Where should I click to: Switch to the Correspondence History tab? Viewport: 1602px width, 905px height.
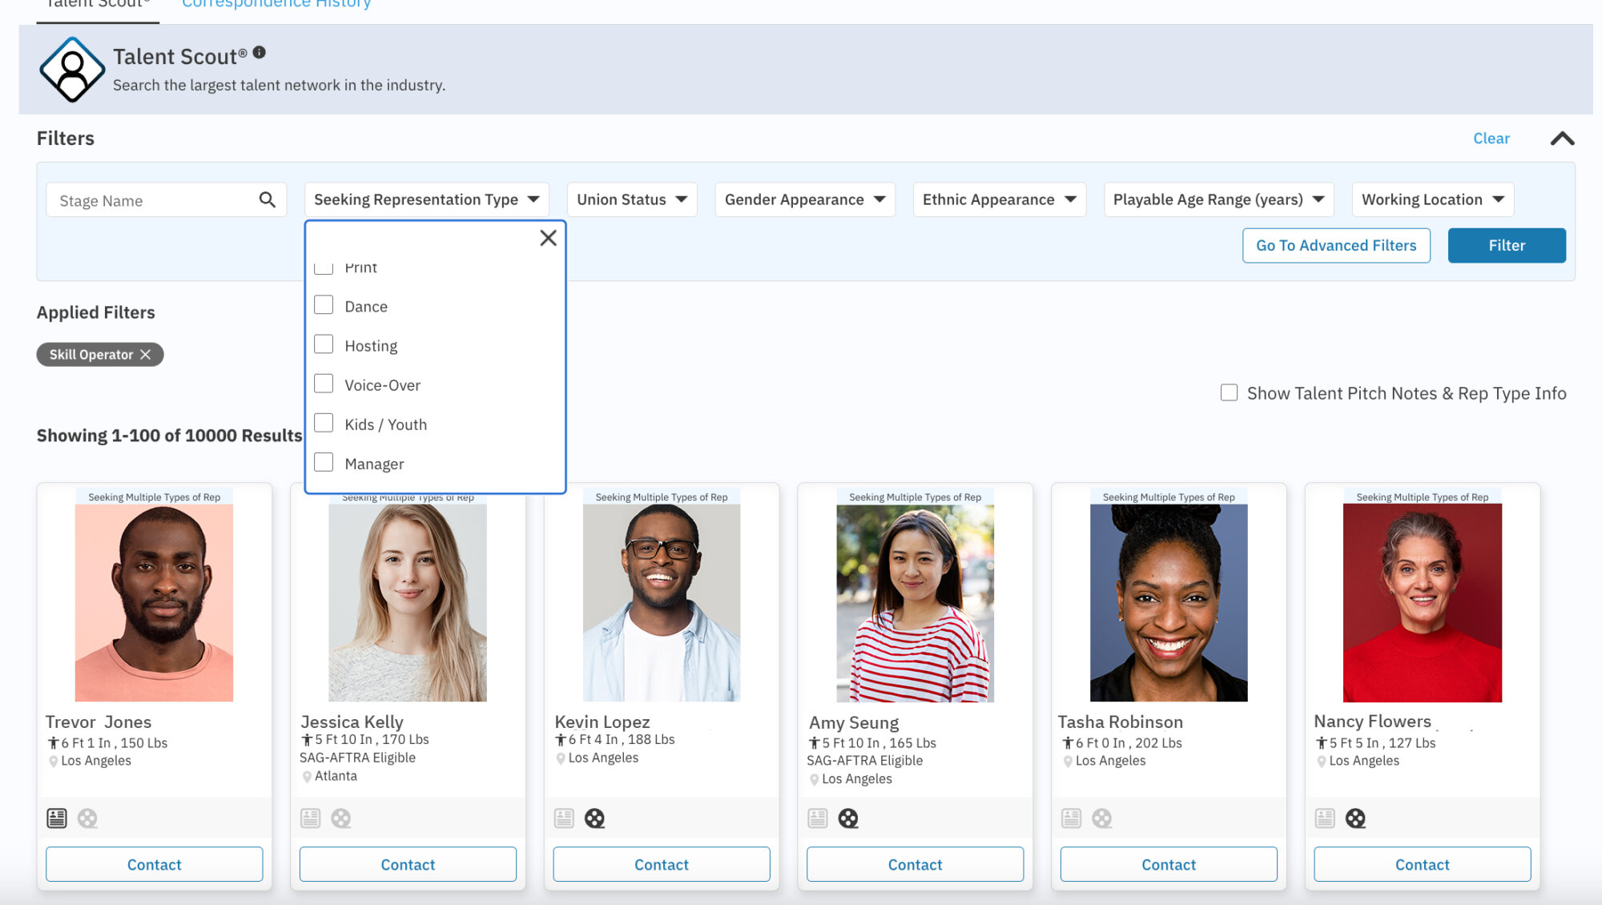tap(276, 5)
